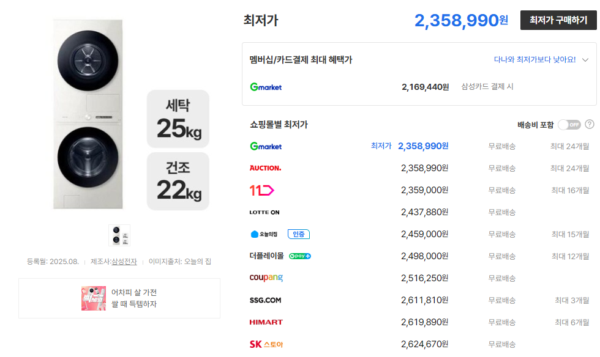Open the HIMART store logo
The width and height of the screenshot is (600, 357).
click(x=266, y=322)
